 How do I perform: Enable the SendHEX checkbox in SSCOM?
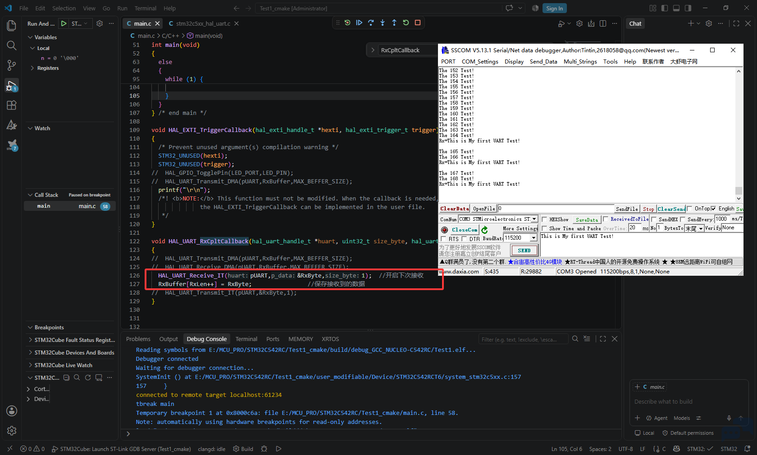(654, 219)
